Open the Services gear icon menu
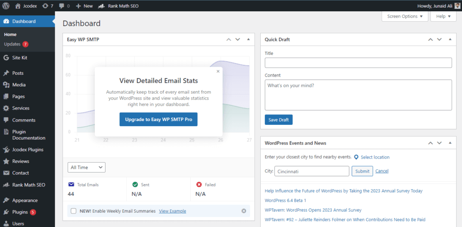This screenshot has width=462, height=227. 6,108
